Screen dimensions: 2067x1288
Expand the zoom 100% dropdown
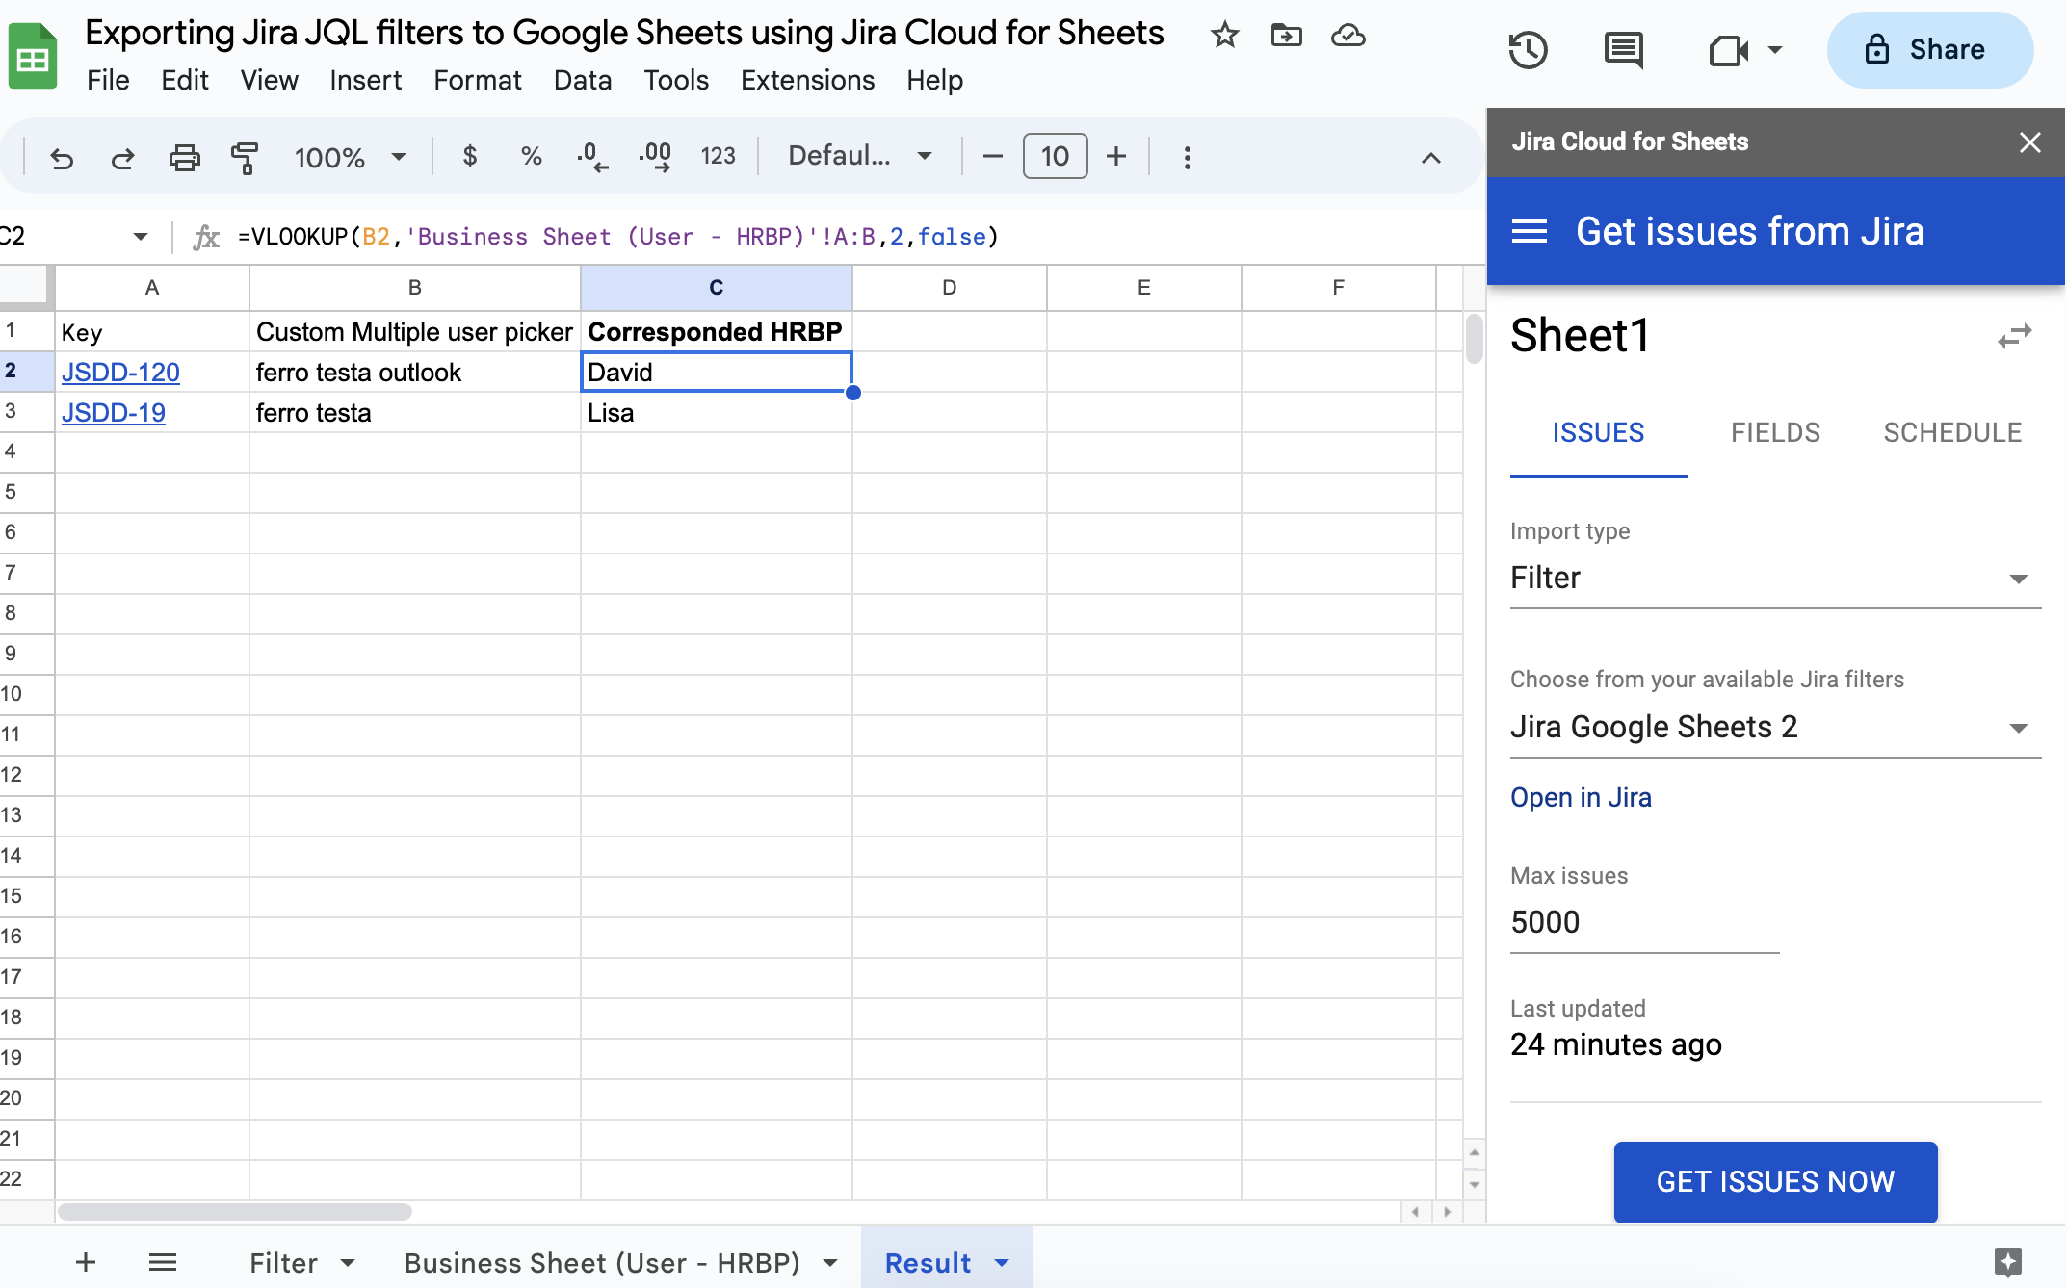[x=398, y=157]
